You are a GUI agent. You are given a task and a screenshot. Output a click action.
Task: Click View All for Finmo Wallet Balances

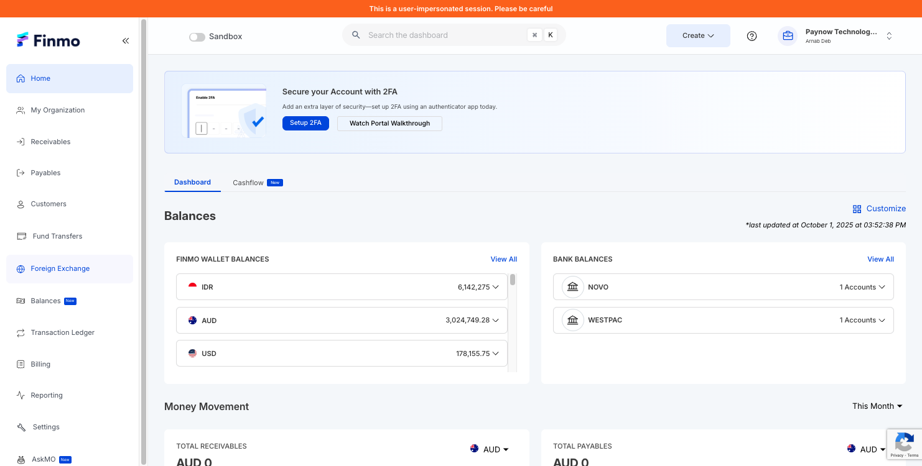[x=504, y=259]
